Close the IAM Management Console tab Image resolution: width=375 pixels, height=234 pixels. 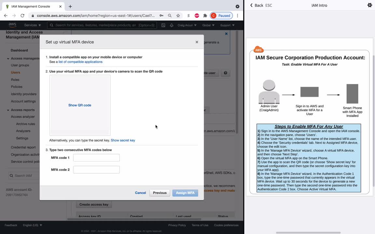[x=60, y=6]
